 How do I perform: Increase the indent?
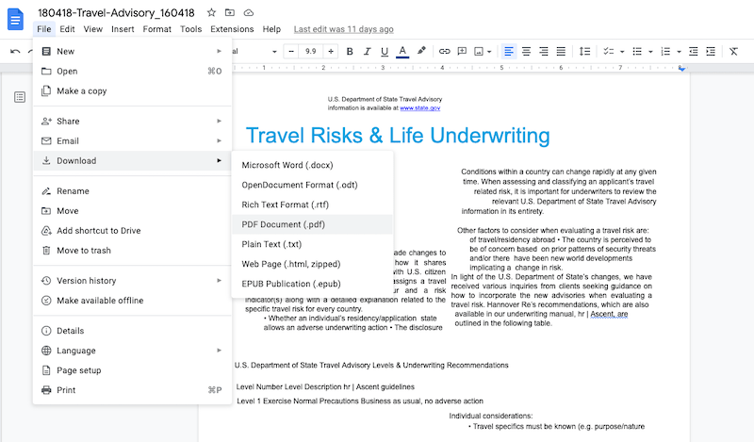pyautogui.click(x=711, y=52)
